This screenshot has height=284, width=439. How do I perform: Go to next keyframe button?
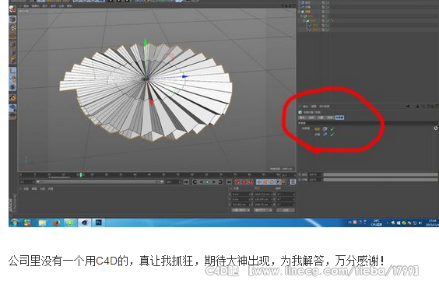220,182
